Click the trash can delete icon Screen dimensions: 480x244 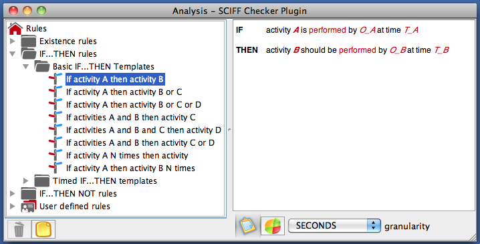(19, 229)
